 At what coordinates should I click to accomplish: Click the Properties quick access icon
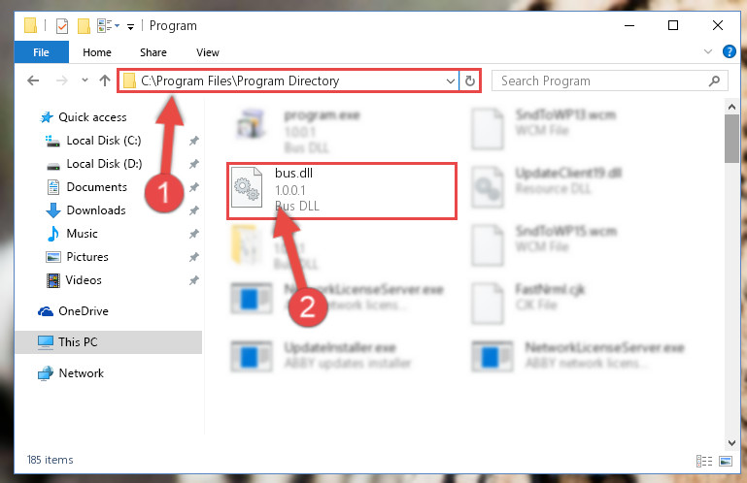pyautogui.click(x=62, y=25)
